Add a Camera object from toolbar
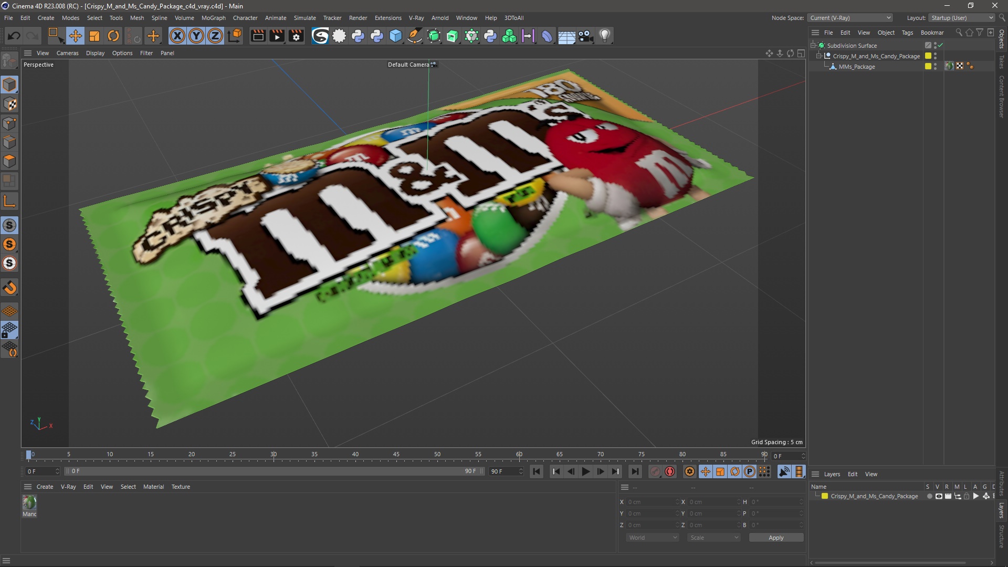 click(x=585, y=36)
